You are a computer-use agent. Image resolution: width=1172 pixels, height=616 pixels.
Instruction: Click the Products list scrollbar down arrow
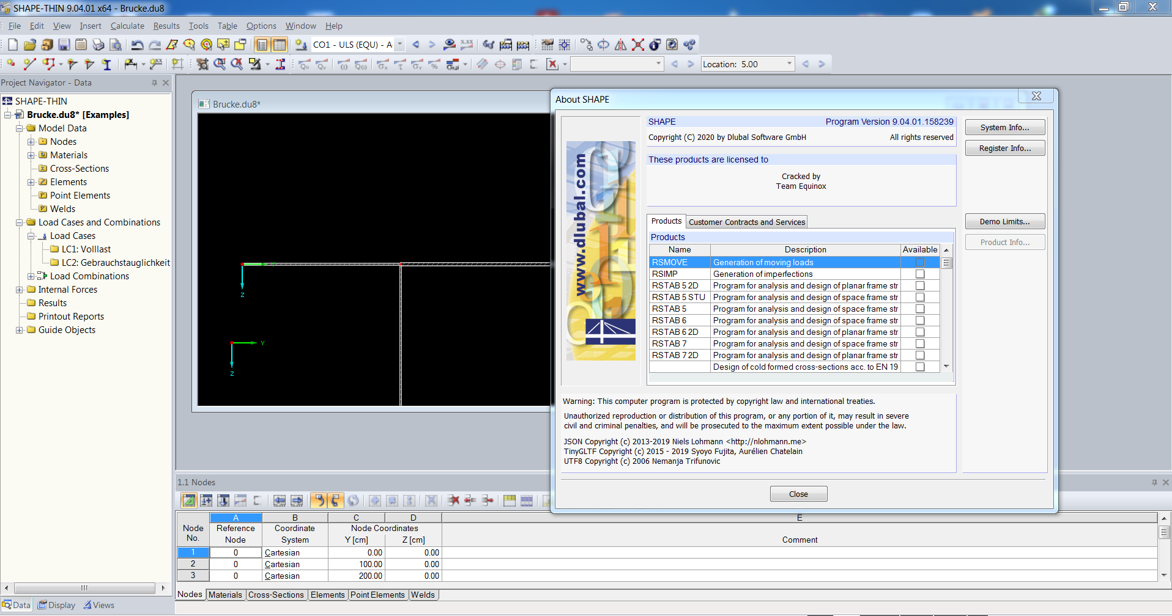946,367
